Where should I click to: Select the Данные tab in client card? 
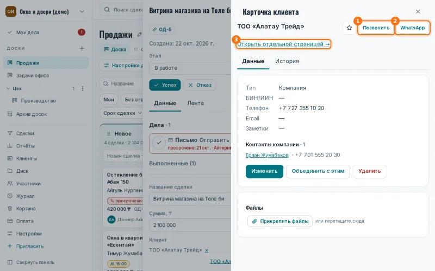tap(253, 61)
